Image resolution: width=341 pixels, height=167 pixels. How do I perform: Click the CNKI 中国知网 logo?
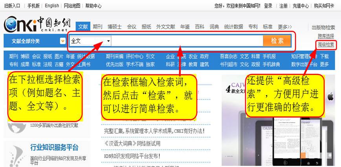pyautogui.click(x=37, y=24)
